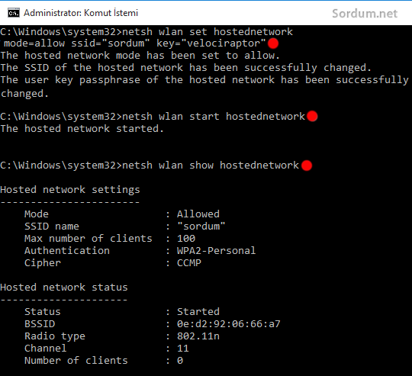
Task: Click the Sordum.net watermark text
Action: [365, 14]
